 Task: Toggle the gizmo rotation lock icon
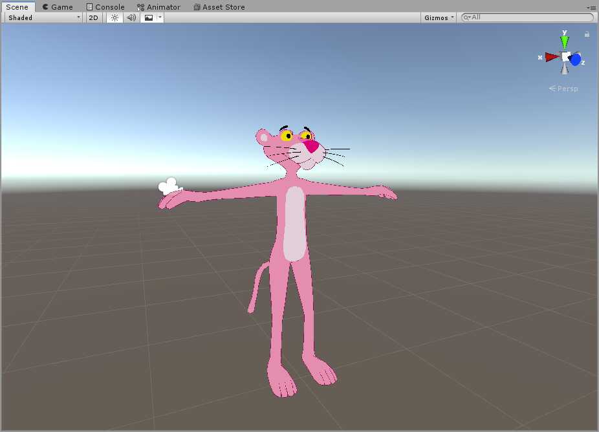coord(587,34)
